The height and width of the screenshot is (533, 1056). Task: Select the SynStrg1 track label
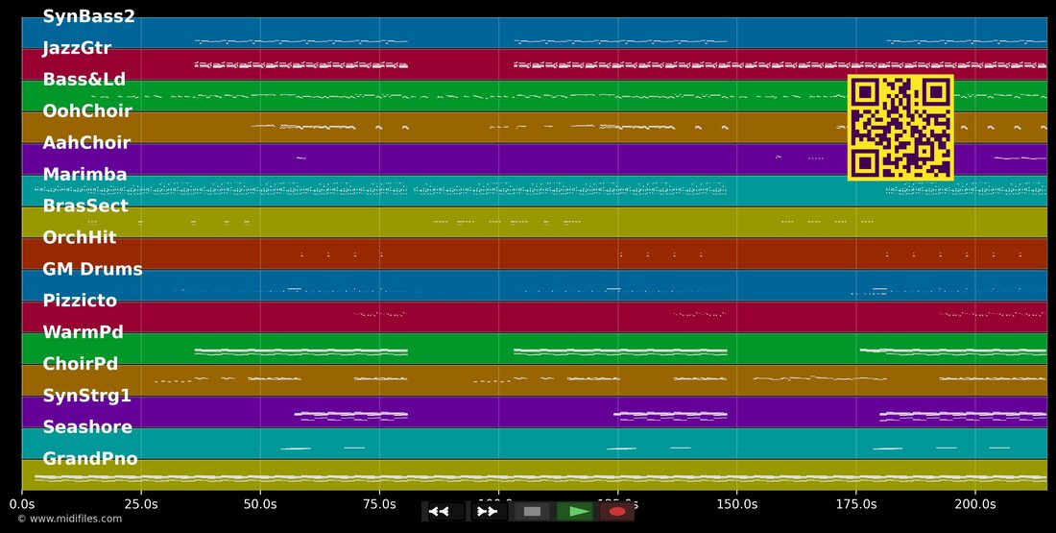[x=86, y=396]
